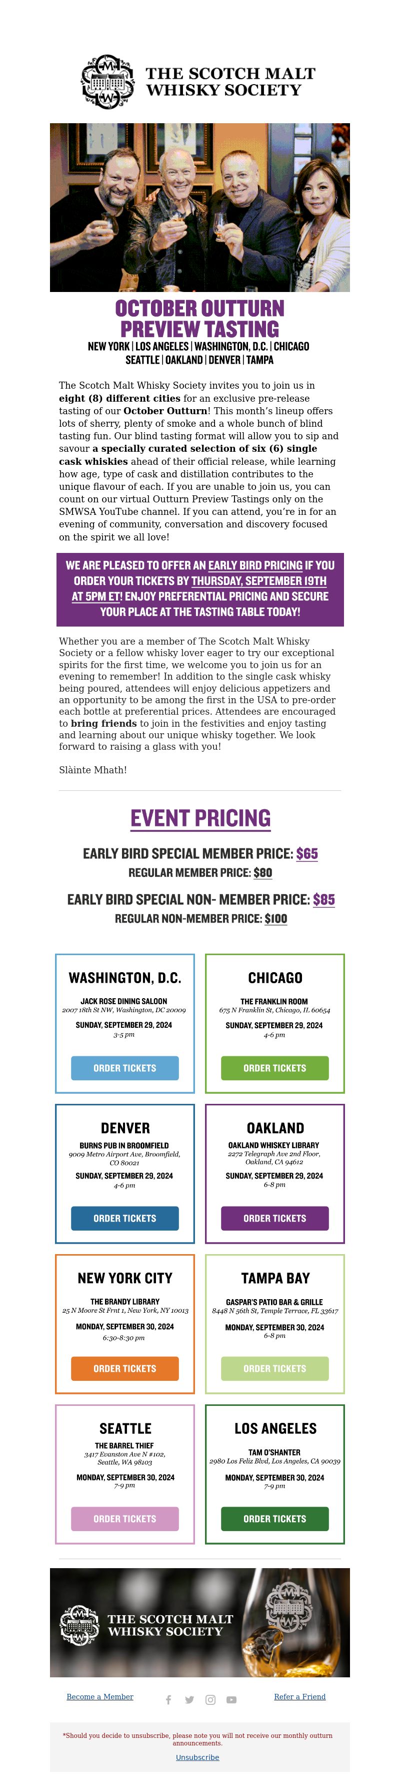Click the footer banner whisky glass image
Screen dimensions: 400x1782
199,1622
